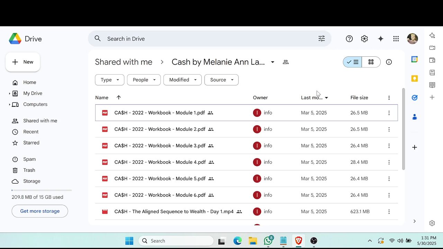Hide side panel chevron at bottom right
This screenshot has width=443, height=249.
coord(414,221)
